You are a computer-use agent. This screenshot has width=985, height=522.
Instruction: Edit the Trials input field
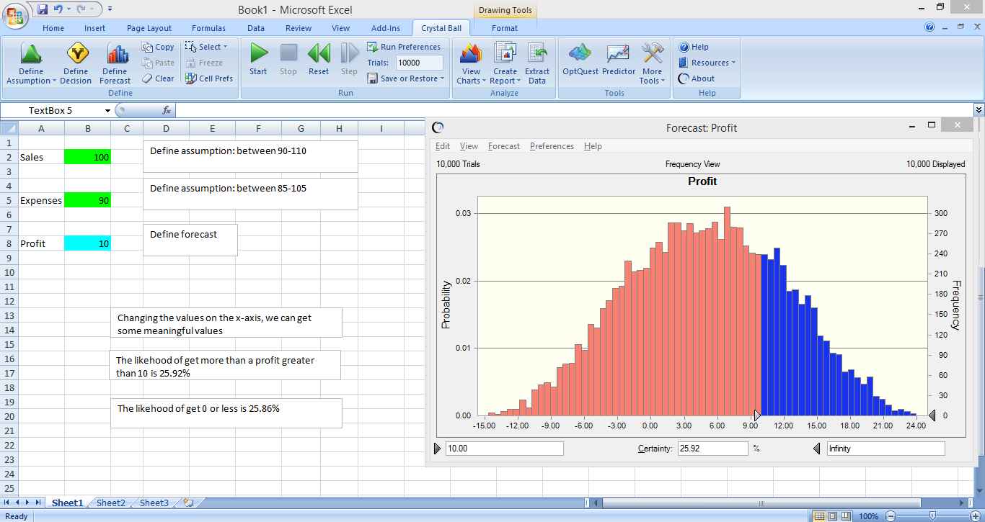tap(419, 63)
